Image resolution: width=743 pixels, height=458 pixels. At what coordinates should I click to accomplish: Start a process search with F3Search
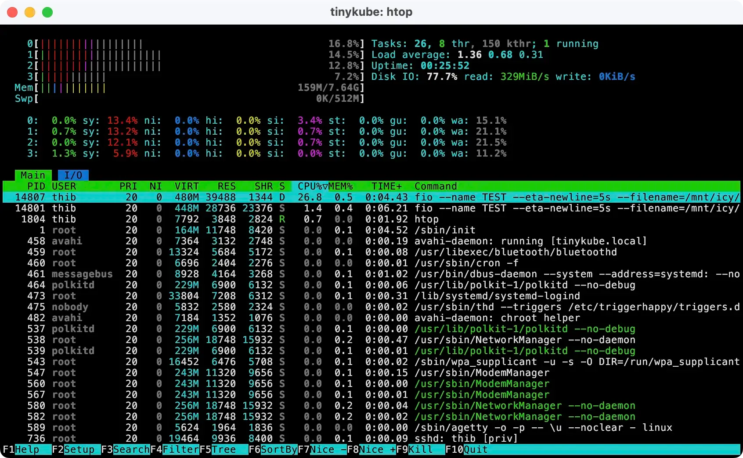pyautogui.click(x=126, y=450)
